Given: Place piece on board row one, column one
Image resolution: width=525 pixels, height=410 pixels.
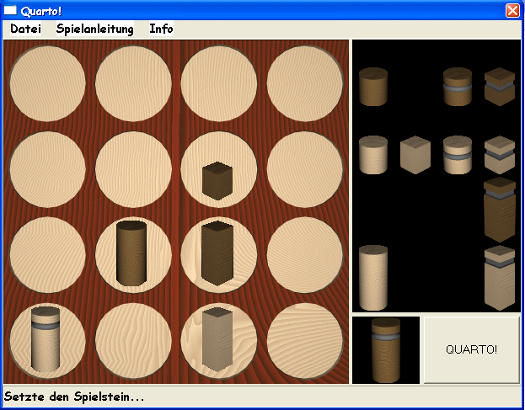Looking at the screenshot, I should 47,83.
